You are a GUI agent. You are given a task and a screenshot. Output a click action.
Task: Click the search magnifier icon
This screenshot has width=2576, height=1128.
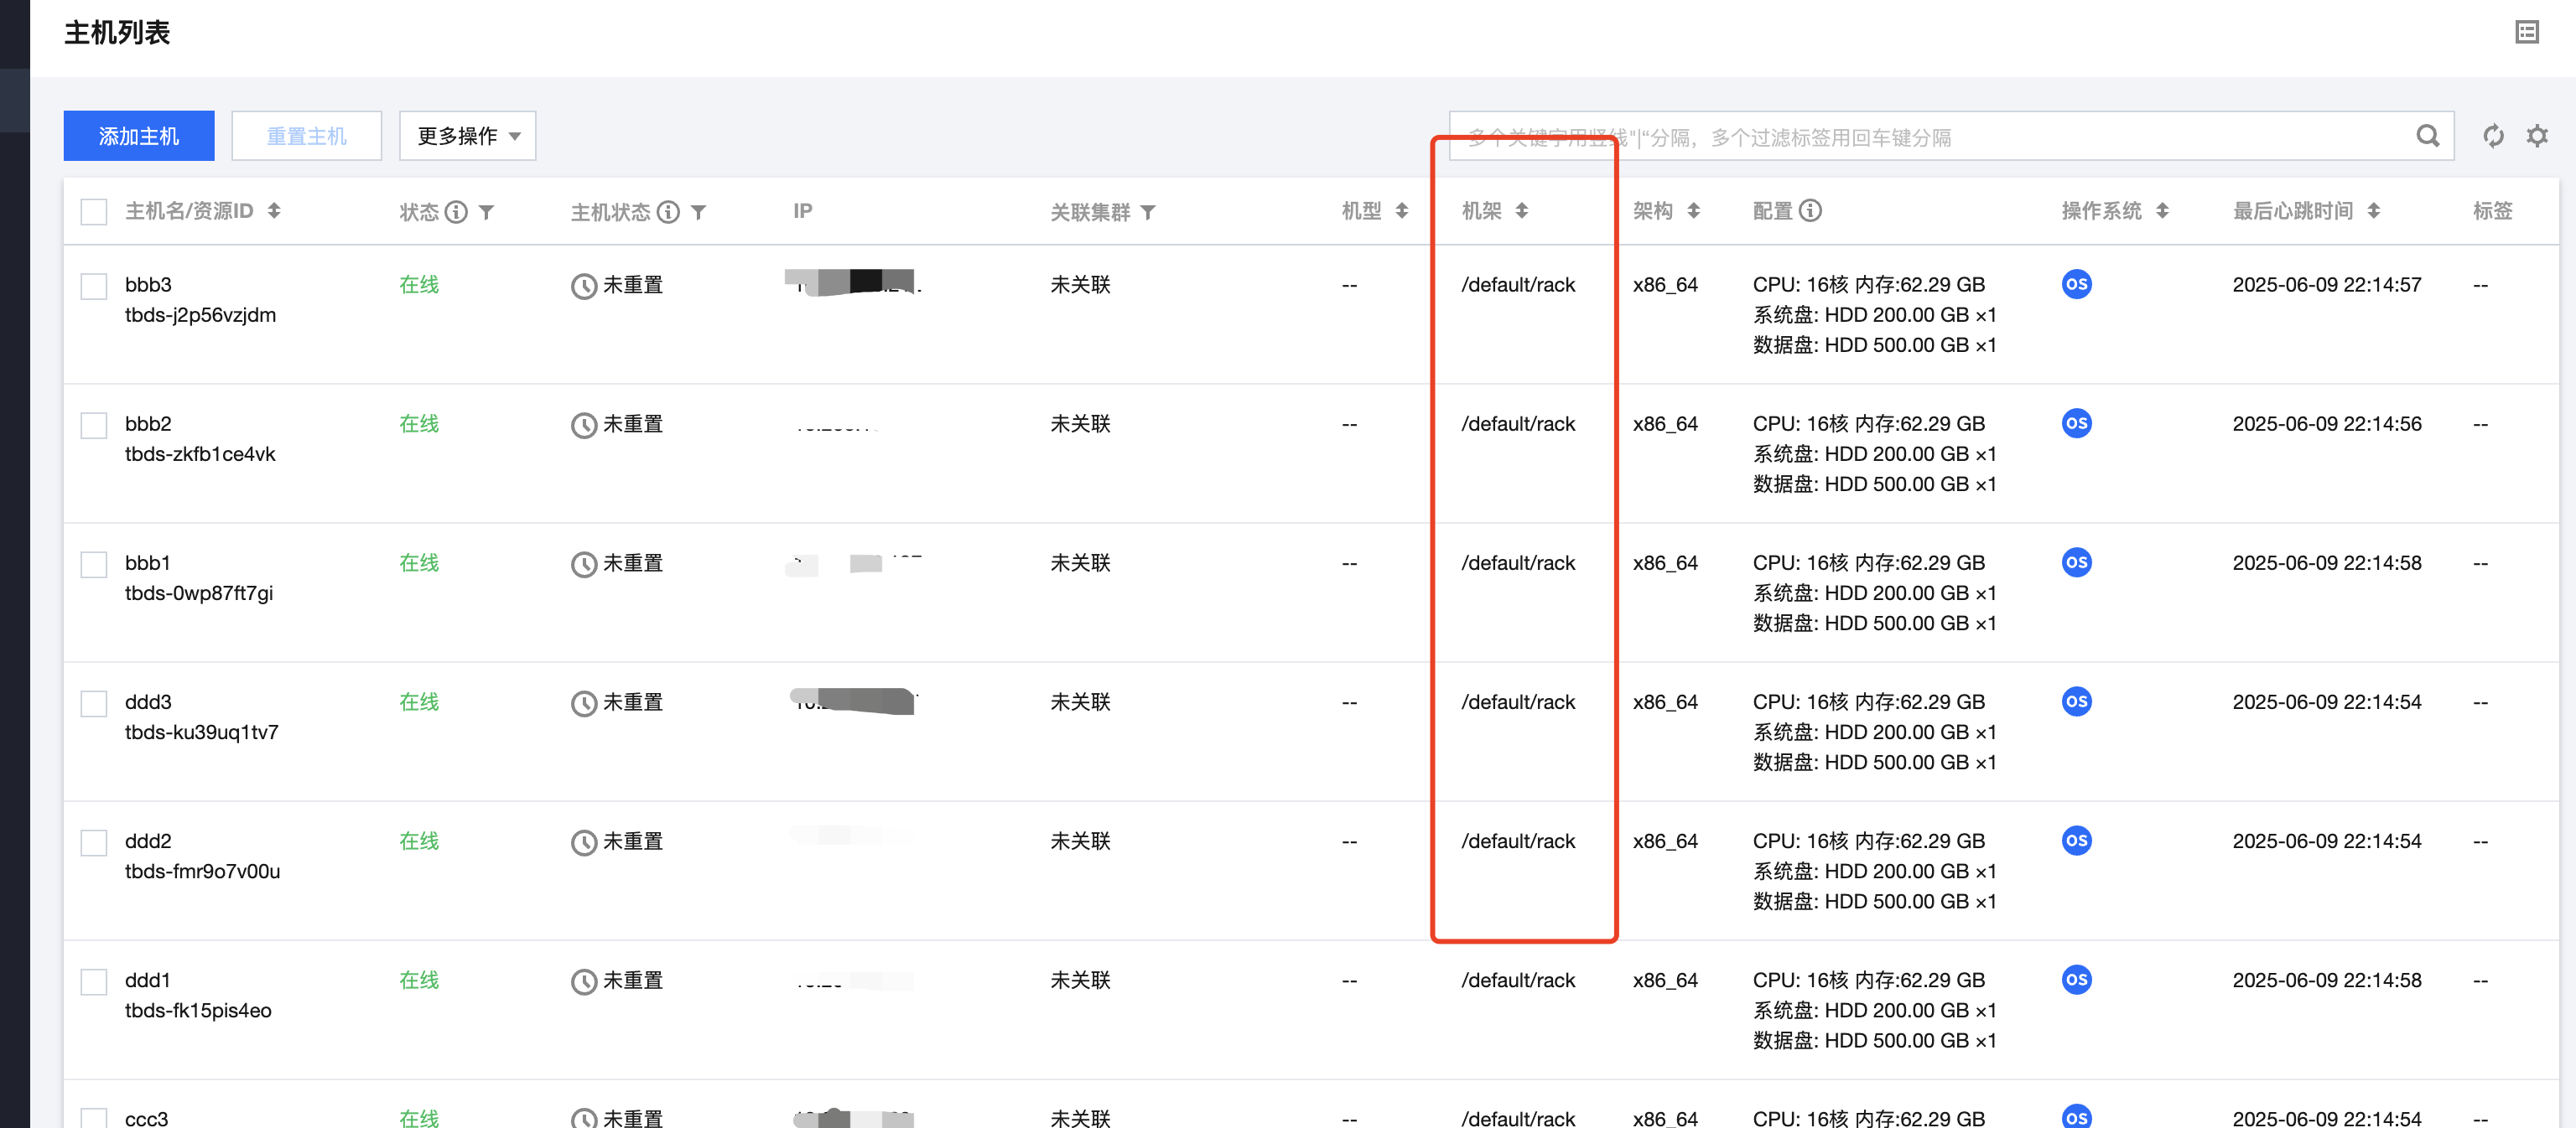[x=2427, y=136]
